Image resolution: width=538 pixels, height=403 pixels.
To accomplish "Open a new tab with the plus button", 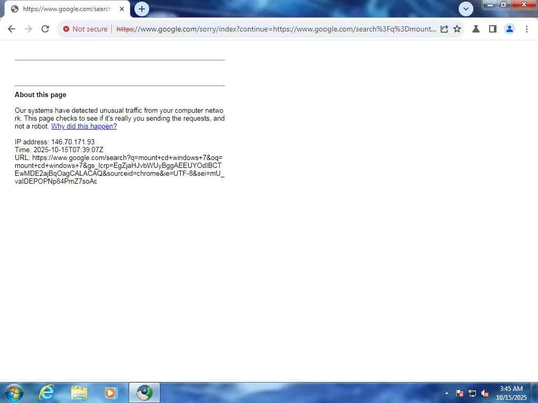I will (x=142, y=9).
